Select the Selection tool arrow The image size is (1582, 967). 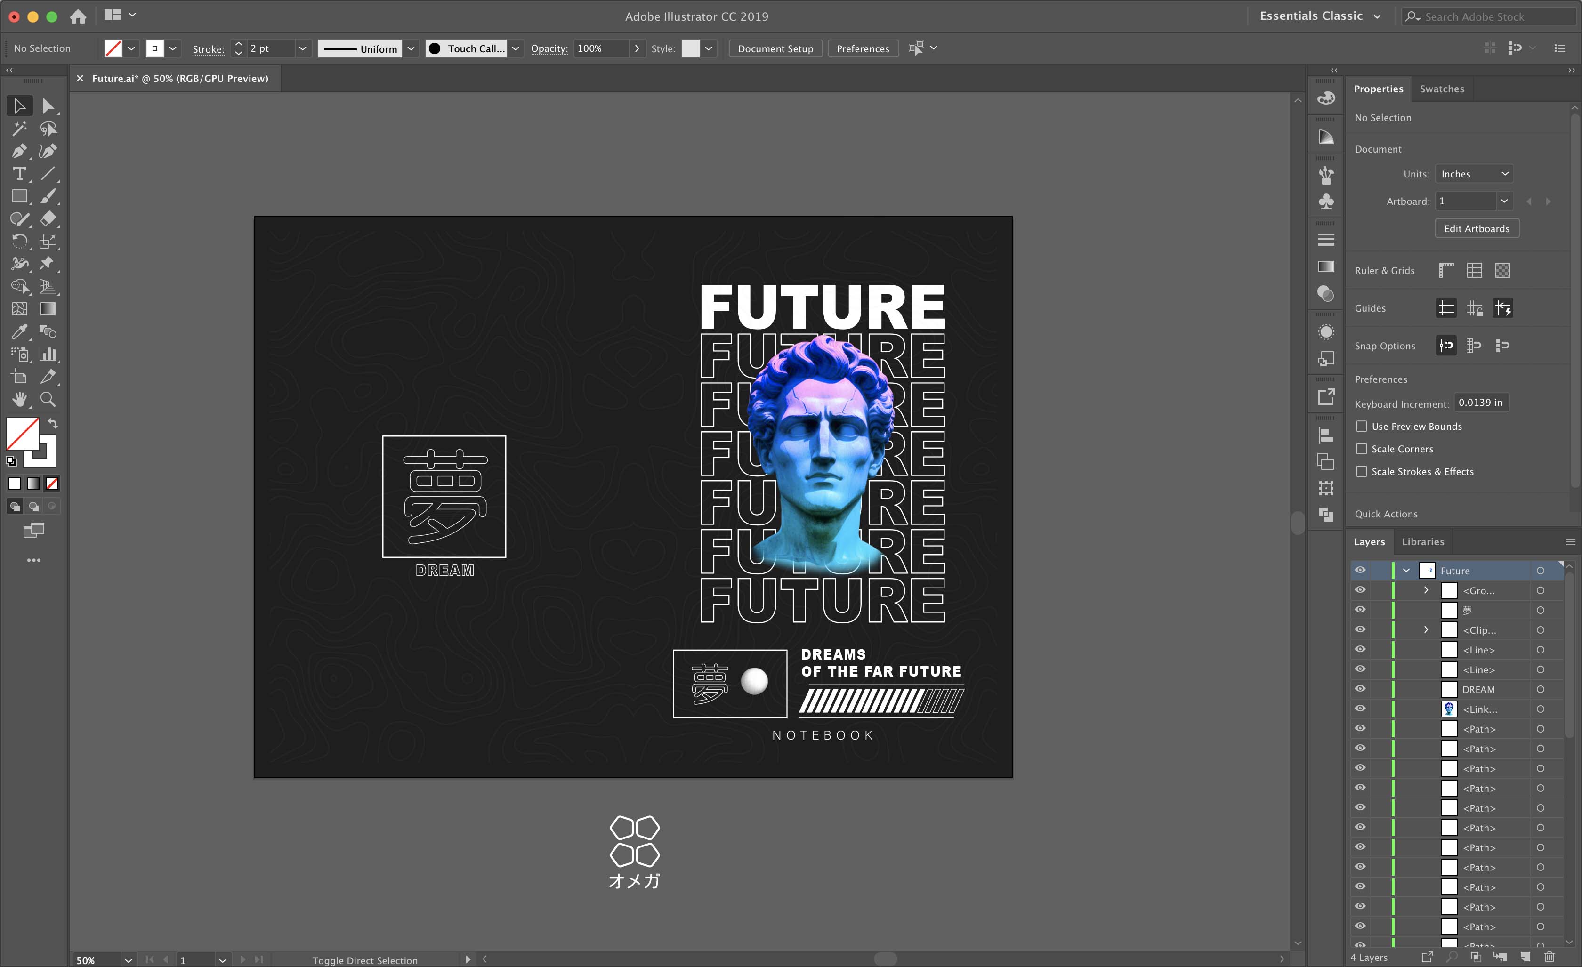click(20, 106)
